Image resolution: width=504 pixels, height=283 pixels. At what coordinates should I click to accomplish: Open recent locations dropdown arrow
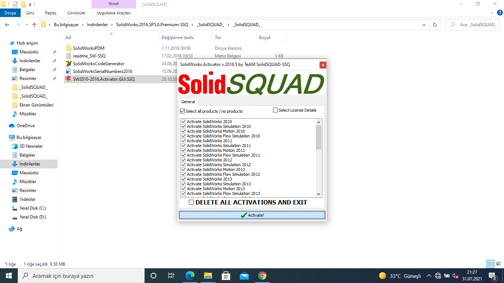[27, 25]
